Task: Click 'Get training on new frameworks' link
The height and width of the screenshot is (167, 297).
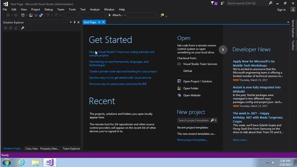Action: pyautogui.click(x=119, y=64)
